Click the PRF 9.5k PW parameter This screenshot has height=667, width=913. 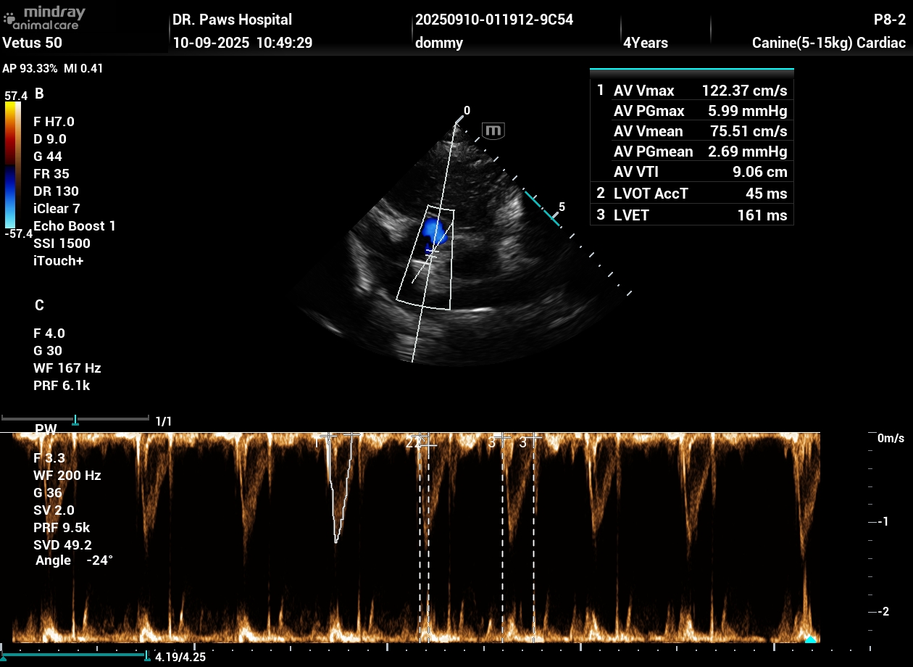(x=62, y=527)
